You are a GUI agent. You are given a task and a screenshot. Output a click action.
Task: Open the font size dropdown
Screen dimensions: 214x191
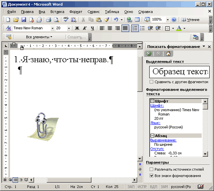click(x=69, y=28)
